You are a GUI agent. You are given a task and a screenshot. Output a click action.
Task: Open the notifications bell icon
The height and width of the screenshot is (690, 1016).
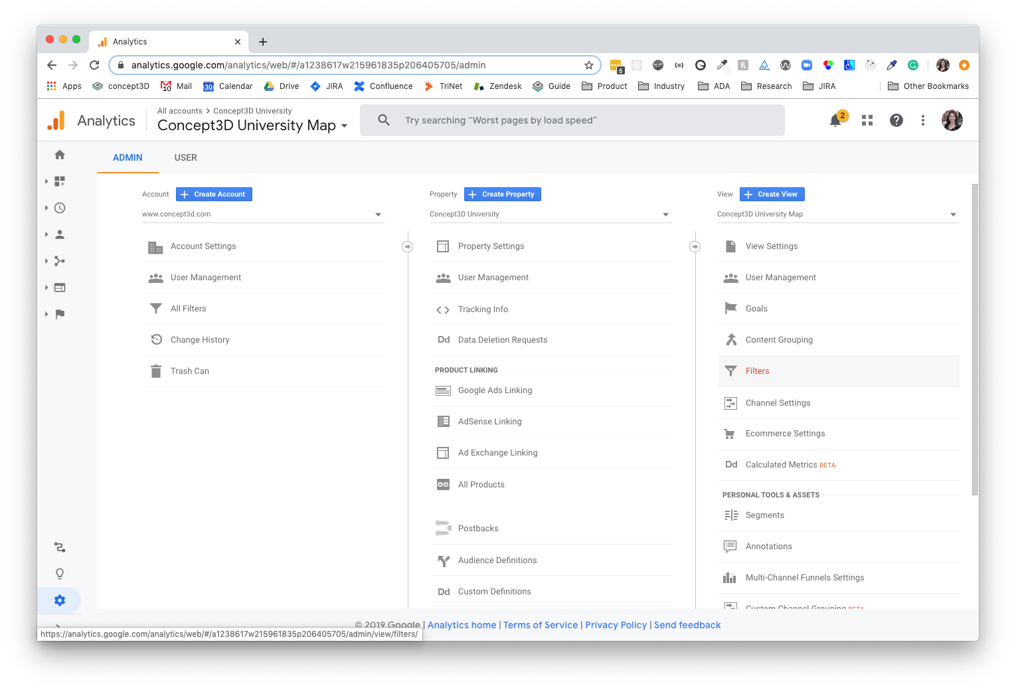(835, 120)
